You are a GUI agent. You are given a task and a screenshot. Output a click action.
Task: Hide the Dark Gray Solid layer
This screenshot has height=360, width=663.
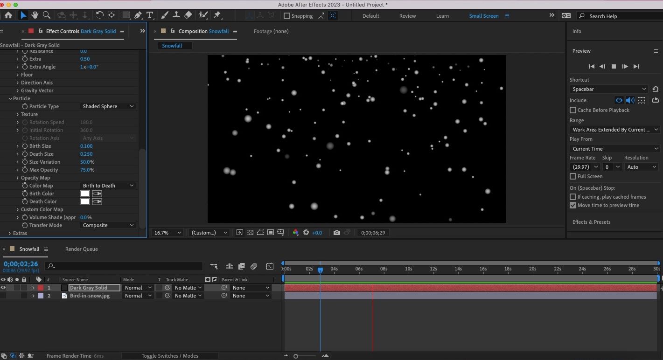[3, 288]
